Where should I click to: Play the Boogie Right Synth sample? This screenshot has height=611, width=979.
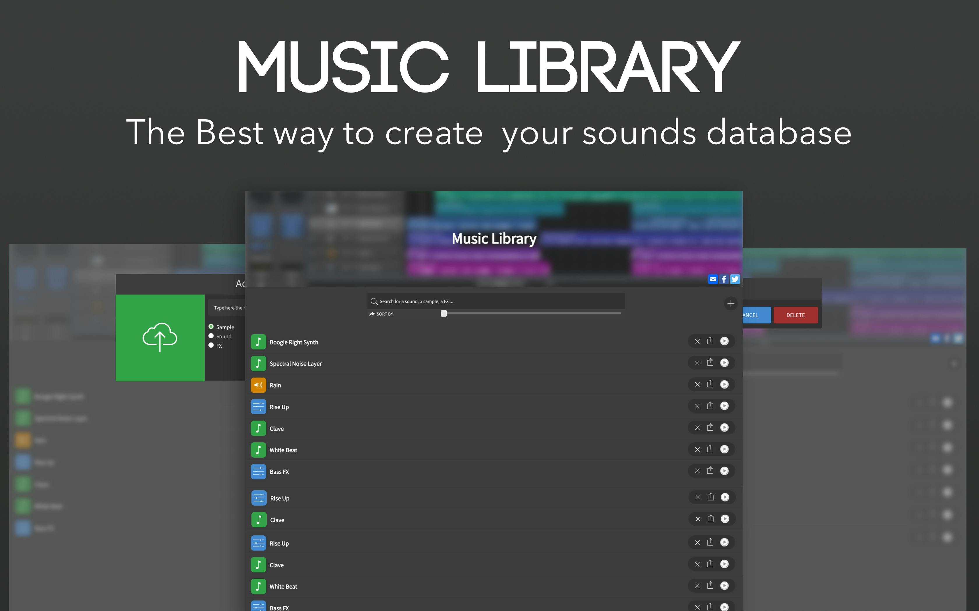click(x=724, y=341)
